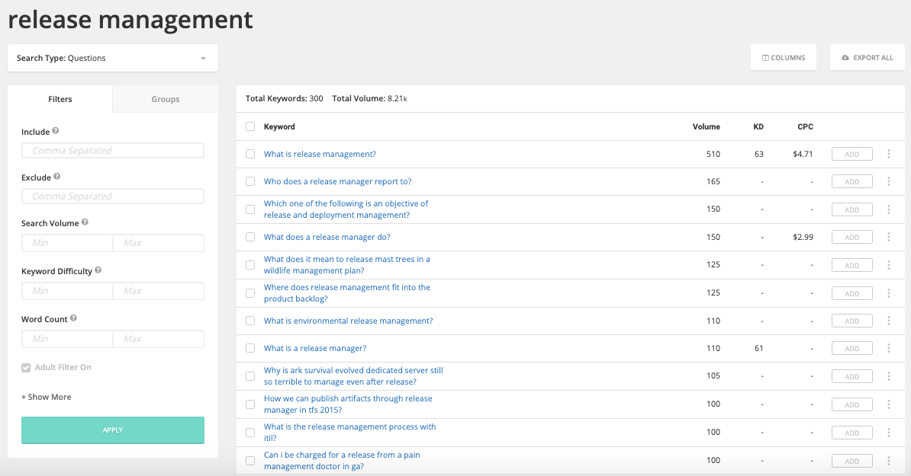Switch to the Groups tab
This screenshot has width=911, height=476.
point(166,99)
